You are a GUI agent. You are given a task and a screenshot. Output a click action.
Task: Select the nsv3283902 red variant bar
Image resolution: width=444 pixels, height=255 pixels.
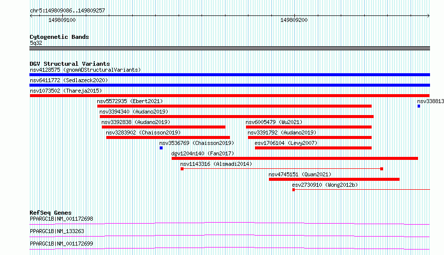168,137
